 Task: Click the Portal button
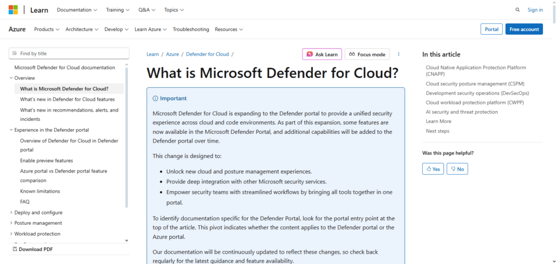point(491,29)
